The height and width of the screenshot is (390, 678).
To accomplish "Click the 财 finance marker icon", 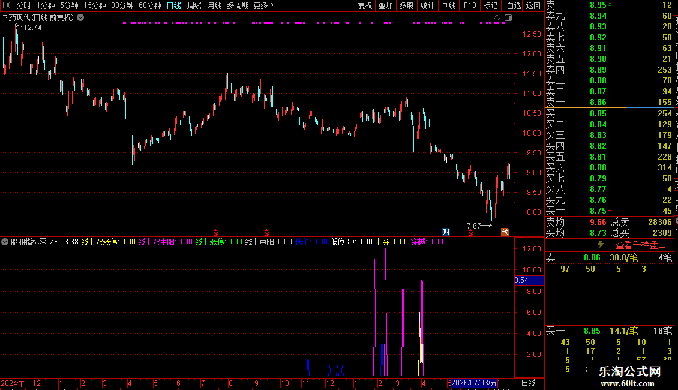I will coord(446,232).
